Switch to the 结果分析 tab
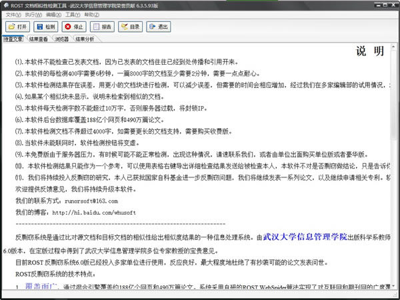This screenshot has width=400, height=300. (85, 39)
